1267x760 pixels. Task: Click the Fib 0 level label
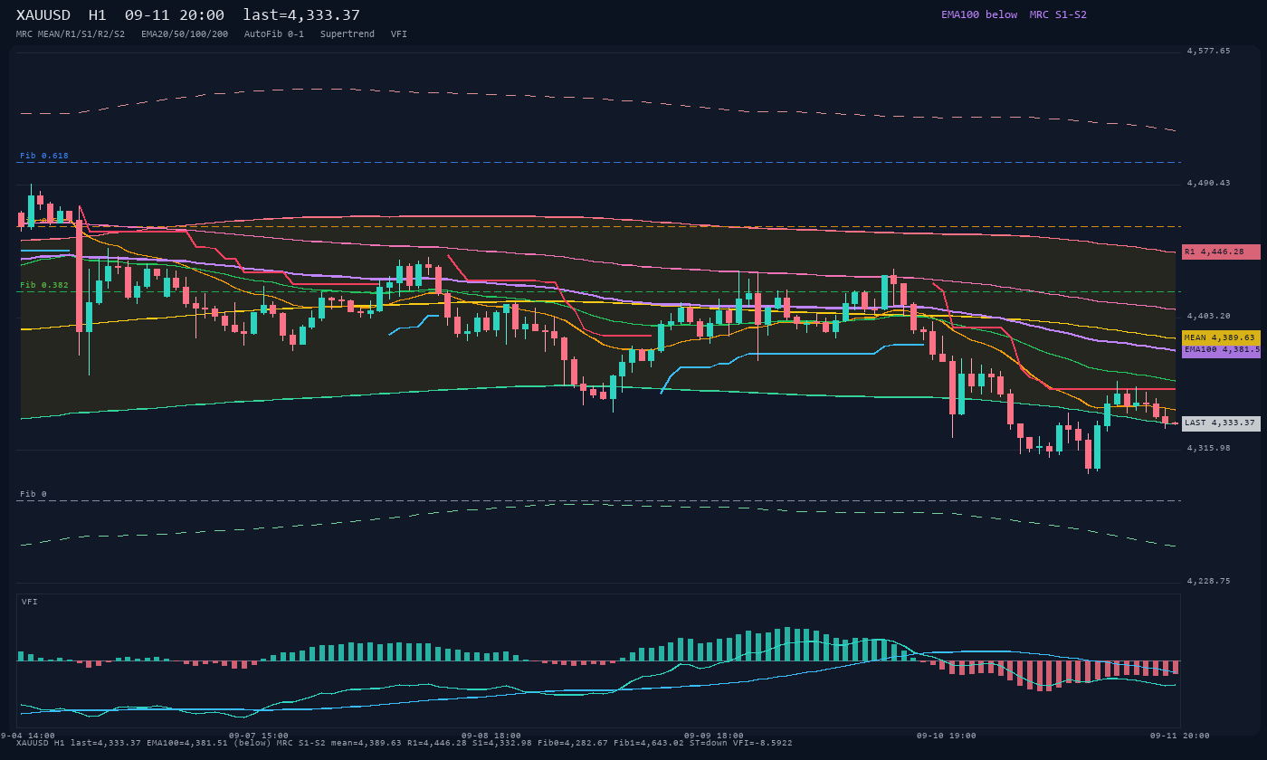(33, 494)
